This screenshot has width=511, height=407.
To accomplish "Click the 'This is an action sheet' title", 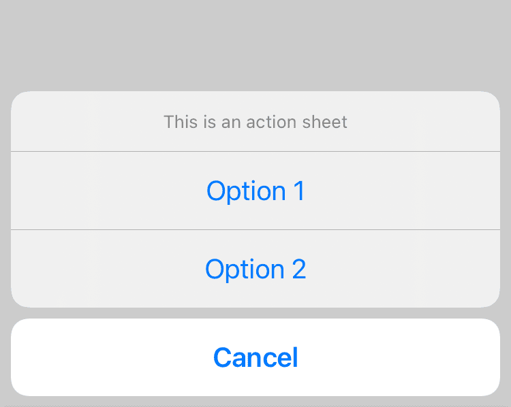I will tap(255, 123).
